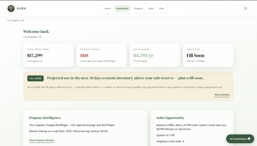Click the More Details link
The image size is (257, 146).
(x=222, y=95)
